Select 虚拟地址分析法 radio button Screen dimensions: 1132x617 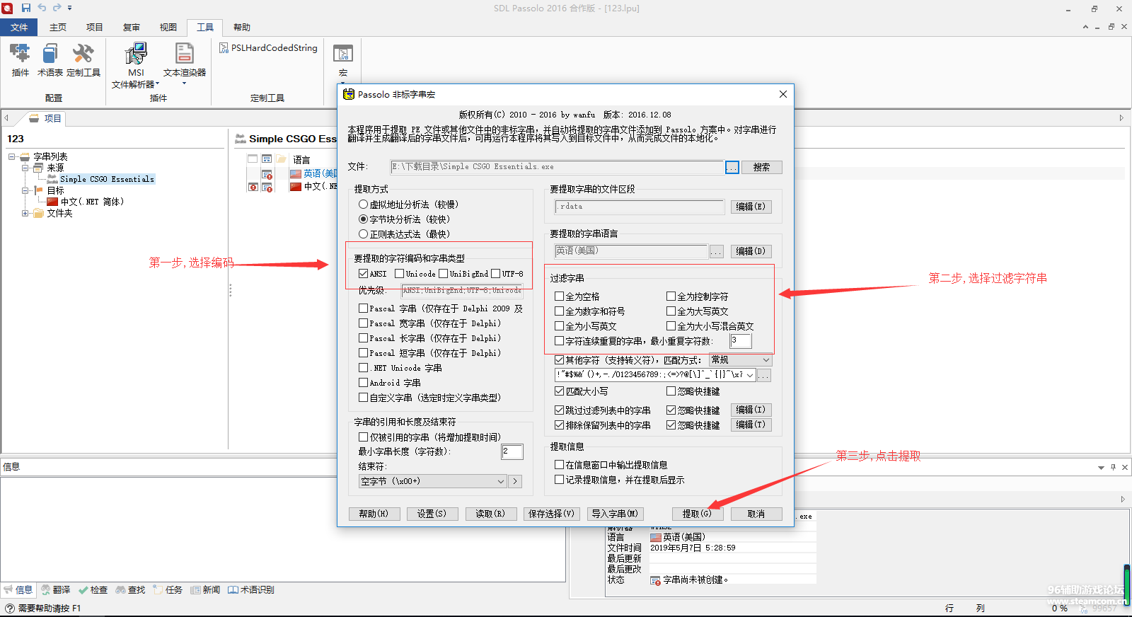pos(364,204)
